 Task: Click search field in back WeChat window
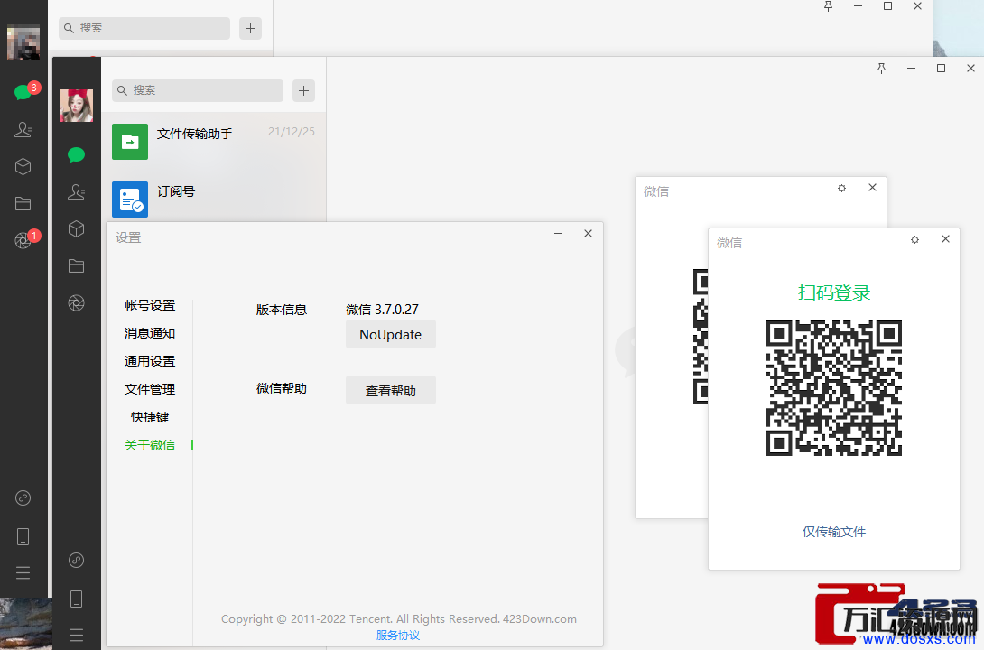tap(144, 28)
